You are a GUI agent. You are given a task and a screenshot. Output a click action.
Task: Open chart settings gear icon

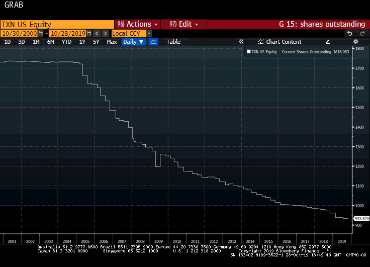click(355, 42)
